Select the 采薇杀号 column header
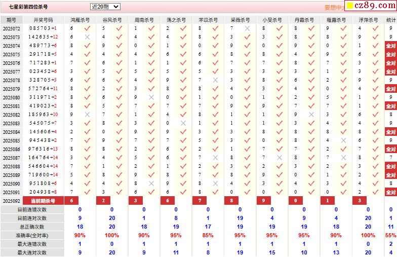397x257 pixels. [x=240, y=20]
